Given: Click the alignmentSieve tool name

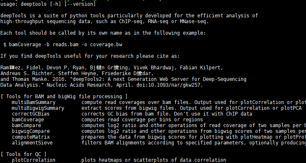Looking at the screenshot, I should point(32,143).
